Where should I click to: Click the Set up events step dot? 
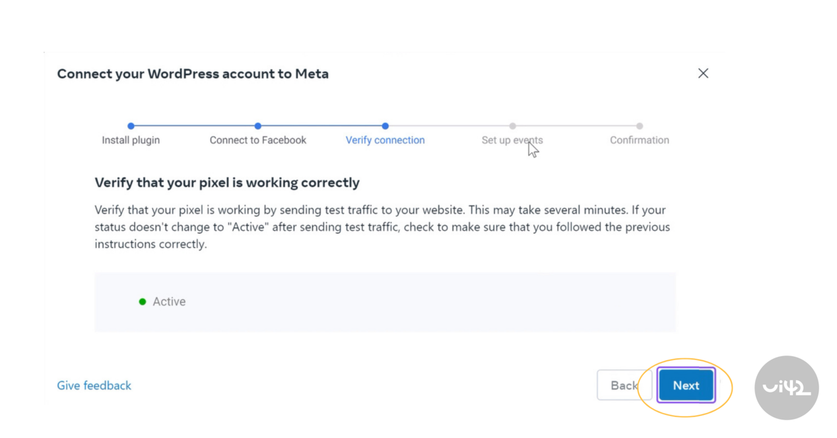tap(512, 126)
